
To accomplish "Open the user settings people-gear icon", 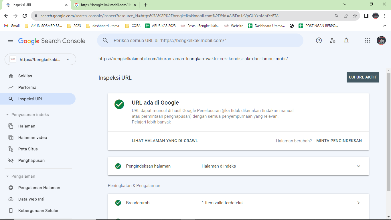I will [x=333, y=41].
